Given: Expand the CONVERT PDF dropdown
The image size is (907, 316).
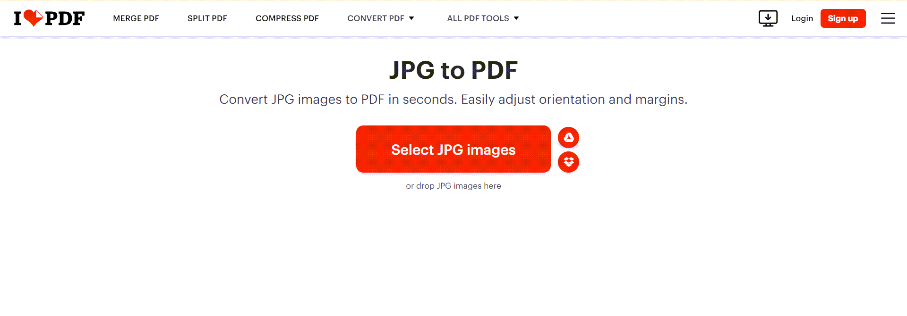Looking at the screenshot, I should [x=381, y=18].
